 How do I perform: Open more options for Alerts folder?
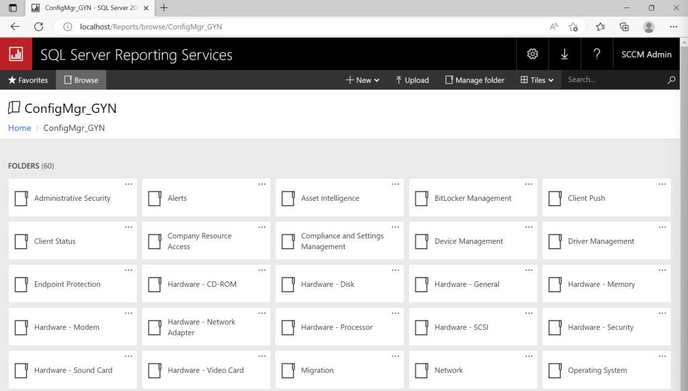[262, 184]
